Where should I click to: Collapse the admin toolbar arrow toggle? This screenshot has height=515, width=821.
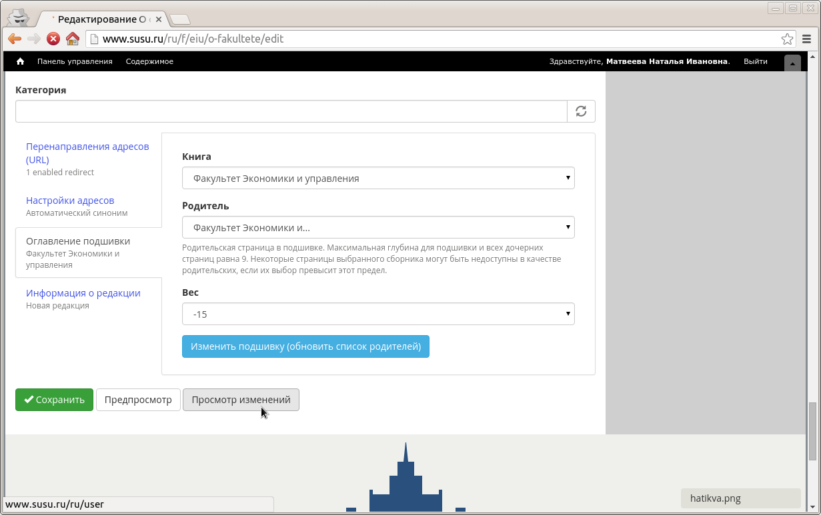792,63
